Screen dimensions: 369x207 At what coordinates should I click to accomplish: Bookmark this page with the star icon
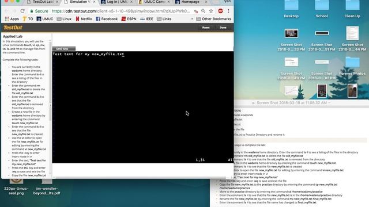[211, 11]
